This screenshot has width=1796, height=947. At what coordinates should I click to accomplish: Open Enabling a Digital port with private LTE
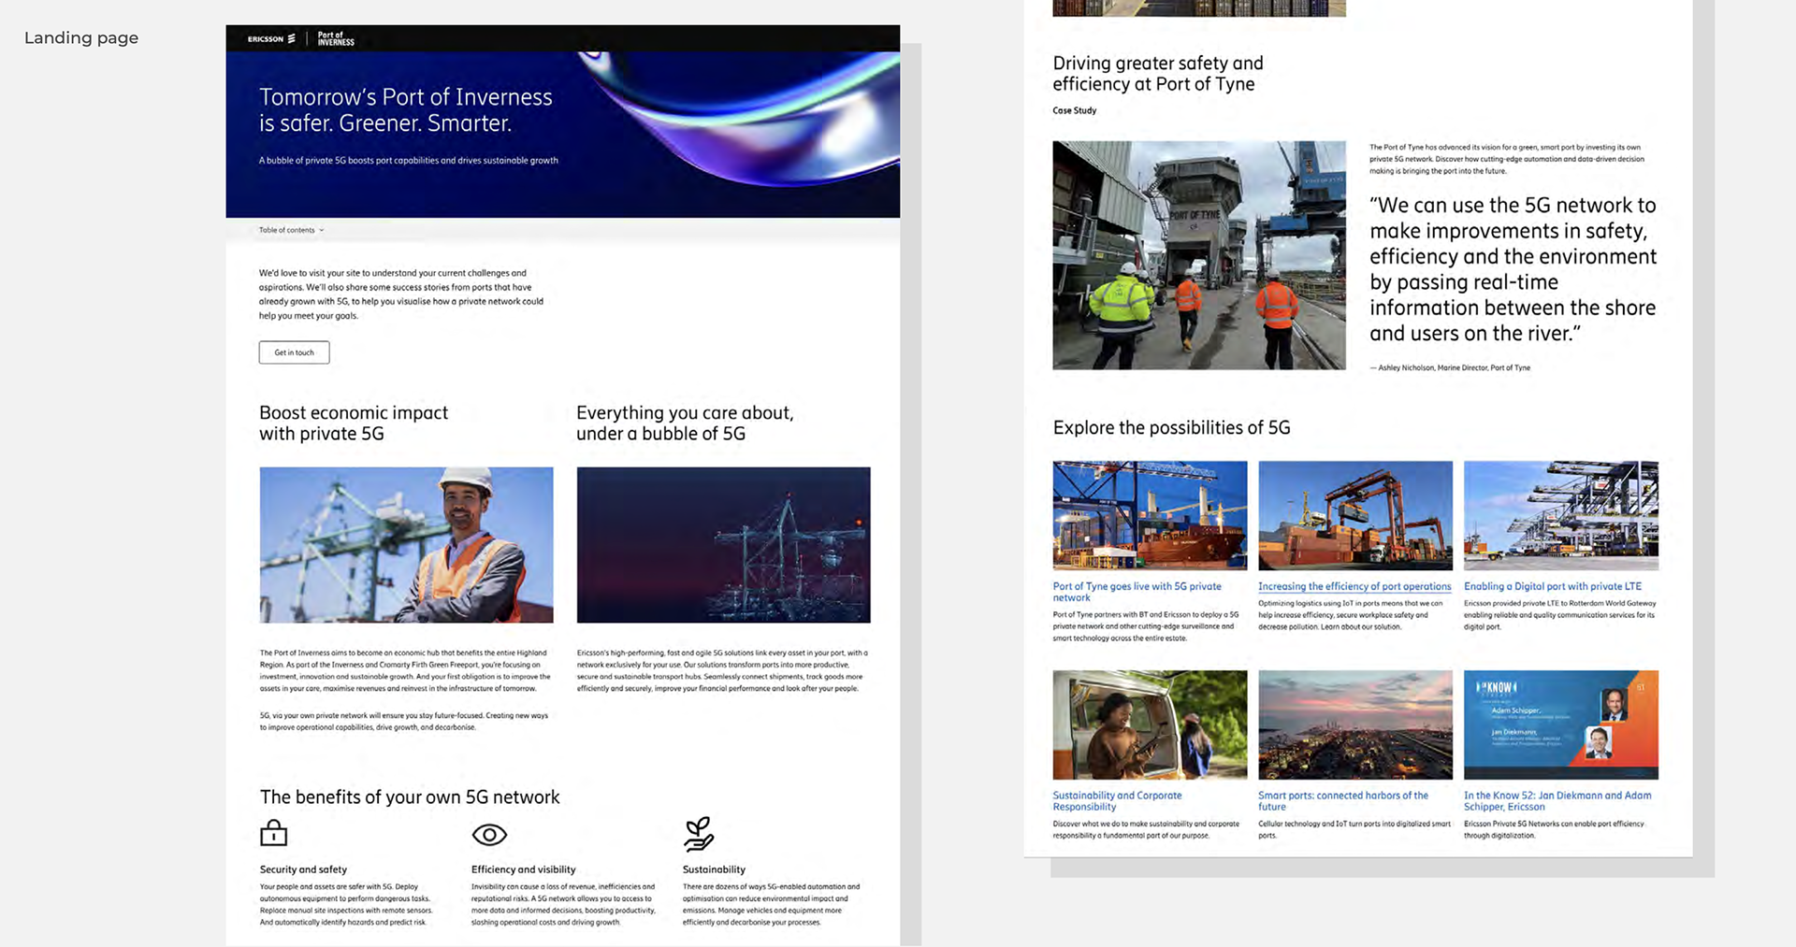click(x=1552, y=586)
